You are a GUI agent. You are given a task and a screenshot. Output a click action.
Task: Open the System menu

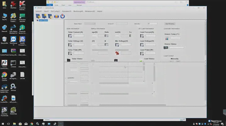[38, 11]
